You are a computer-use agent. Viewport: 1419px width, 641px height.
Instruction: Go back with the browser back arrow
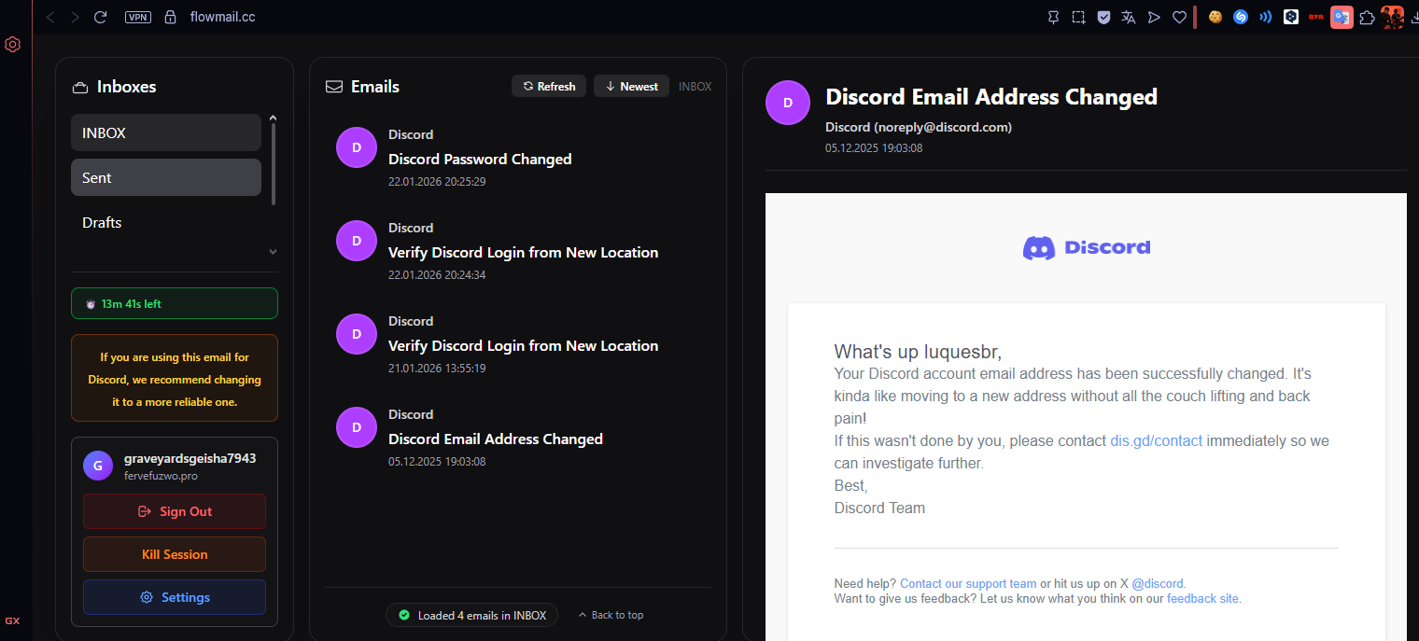(x=50, y=17)
